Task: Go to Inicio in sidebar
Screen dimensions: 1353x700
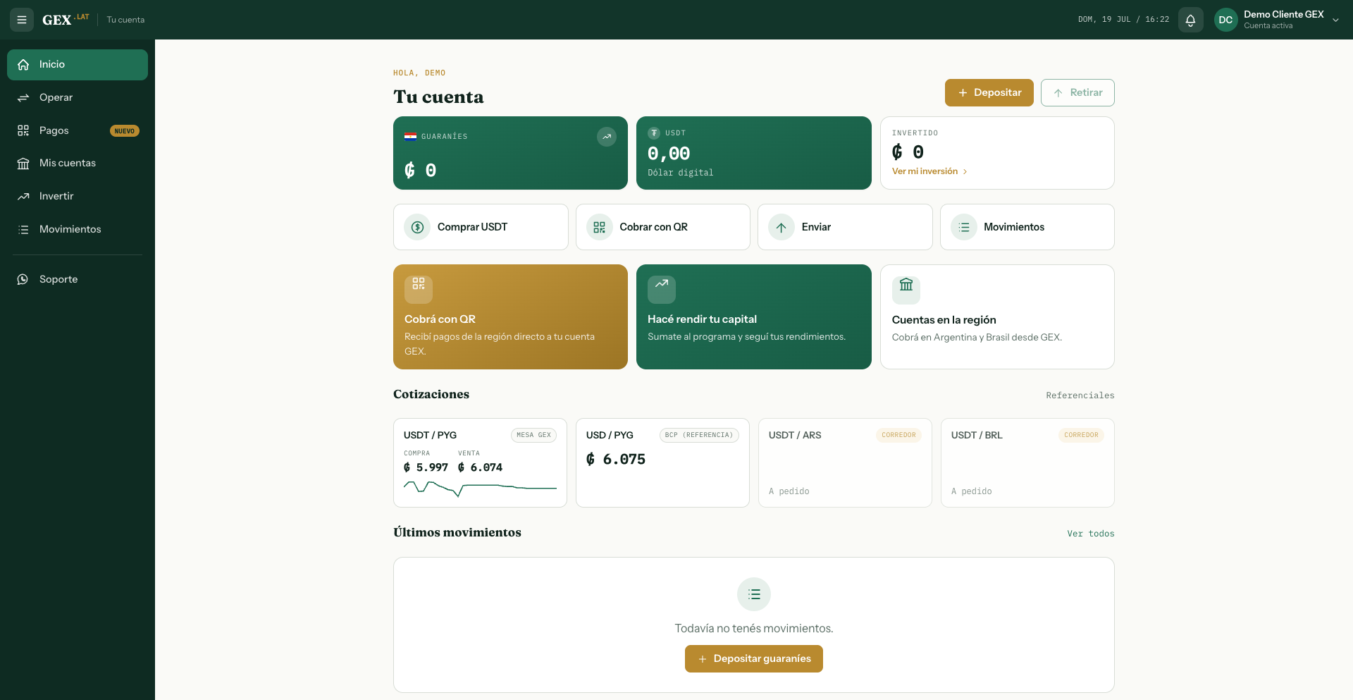Action: coord(78,65)
